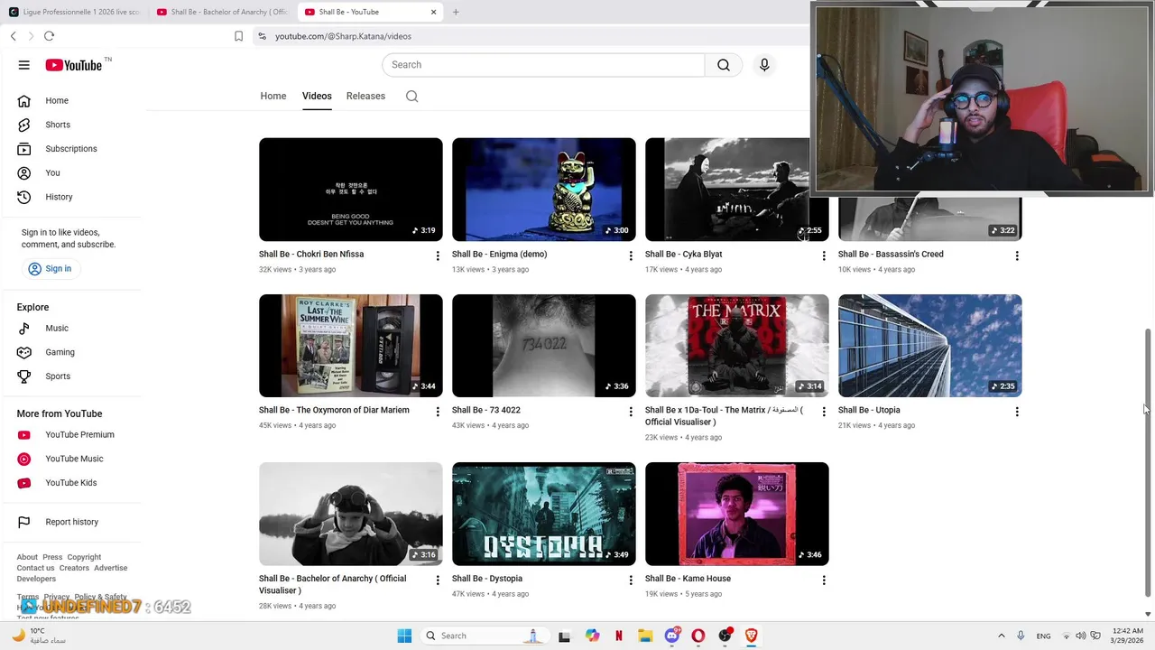Open title link The Oxymoron of Diar Mariem
This screenshot has height=650, width=1155.
[334, 410]
